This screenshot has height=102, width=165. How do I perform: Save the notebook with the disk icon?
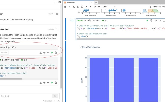tap(65, 7)
